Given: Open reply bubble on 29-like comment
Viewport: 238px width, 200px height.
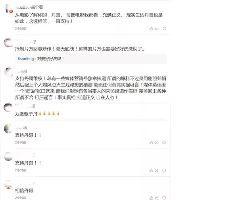Looking at the screenshot, I should click(164, 143).
